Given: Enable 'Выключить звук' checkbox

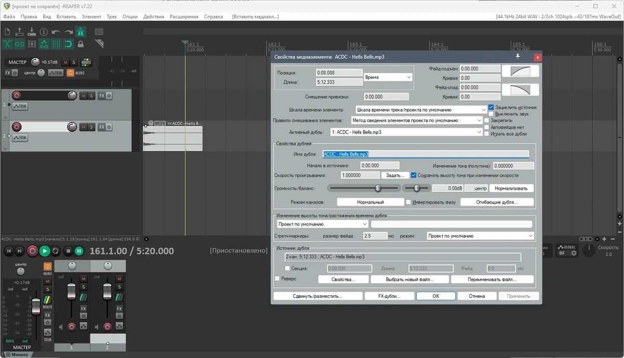Looking at the screenshot, I should (491, 114).
